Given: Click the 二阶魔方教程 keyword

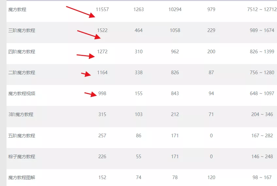Looking at the screenshot, I should tap(22, 73).
